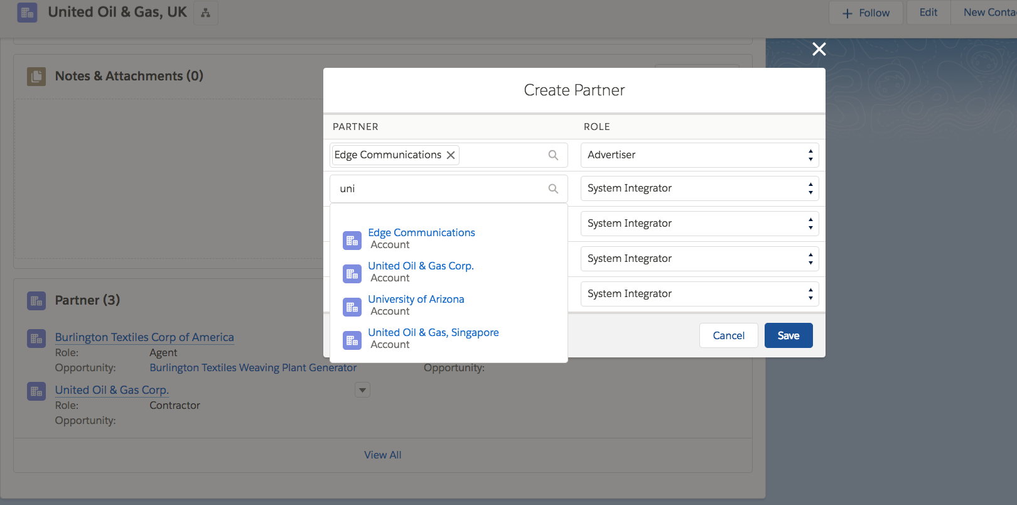
Task: Open the second row System Integrator role dropdown
Action: pyautogui.click(x=699, y=188)
